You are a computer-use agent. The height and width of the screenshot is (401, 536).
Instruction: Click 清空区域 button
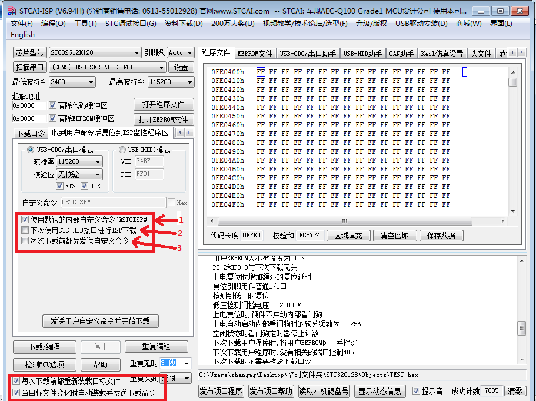pos(395,236)
